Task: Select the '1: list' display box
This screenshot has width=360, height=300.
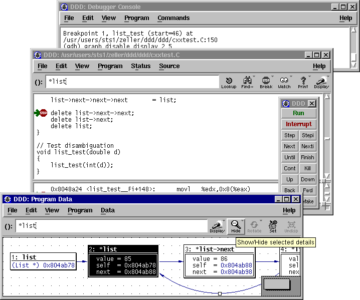Action: click(x=44, y=261)
